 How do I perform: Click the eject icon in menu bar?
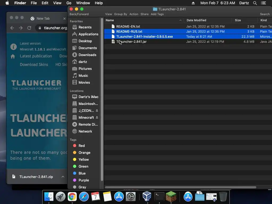(193, 3)
